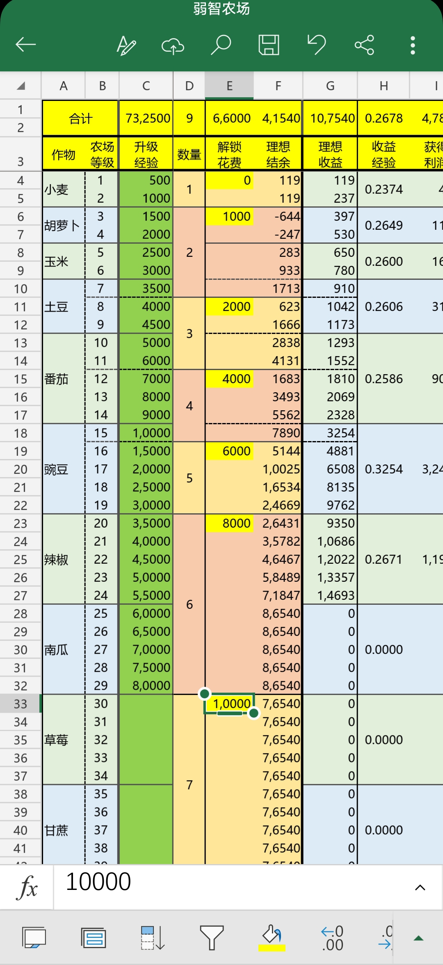Viewport: 443px width, 965px height.
Task: Select column D header
Action: pyautogui.click(x=189, y=86)
